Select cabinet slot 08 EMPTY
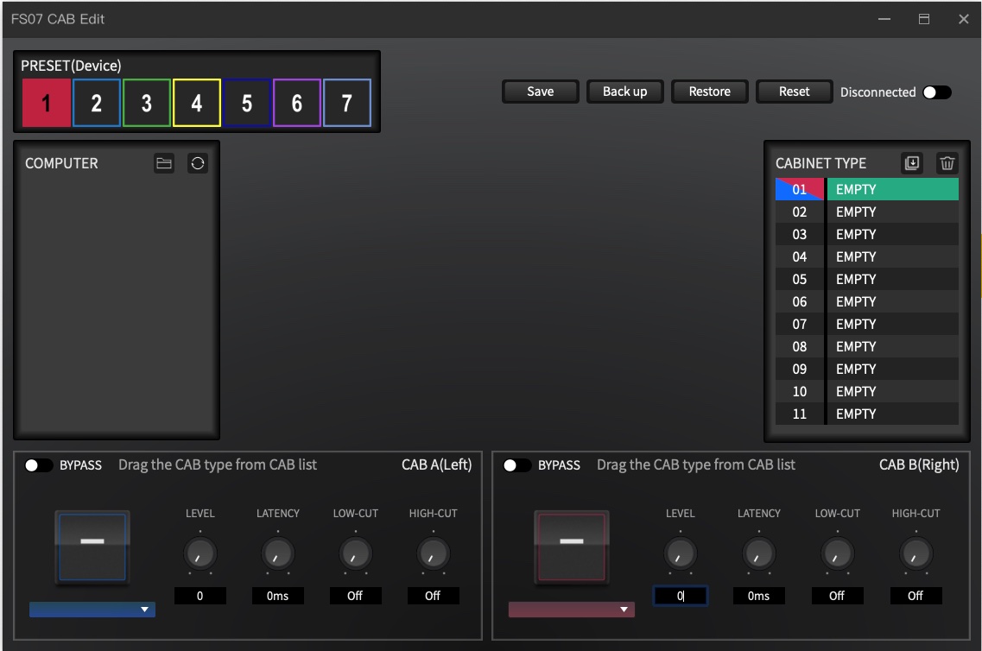Screen dimensions: 982x651 867,347
